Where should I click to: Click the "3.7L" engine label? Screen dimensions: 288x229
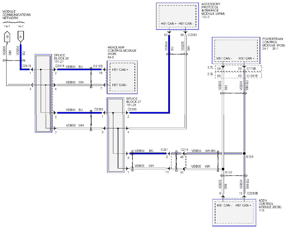tap(210, 68)
